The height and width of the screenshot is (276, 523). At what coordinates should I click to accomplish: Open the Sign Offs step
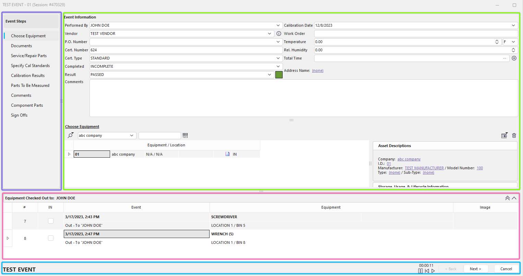click(19, 115)
